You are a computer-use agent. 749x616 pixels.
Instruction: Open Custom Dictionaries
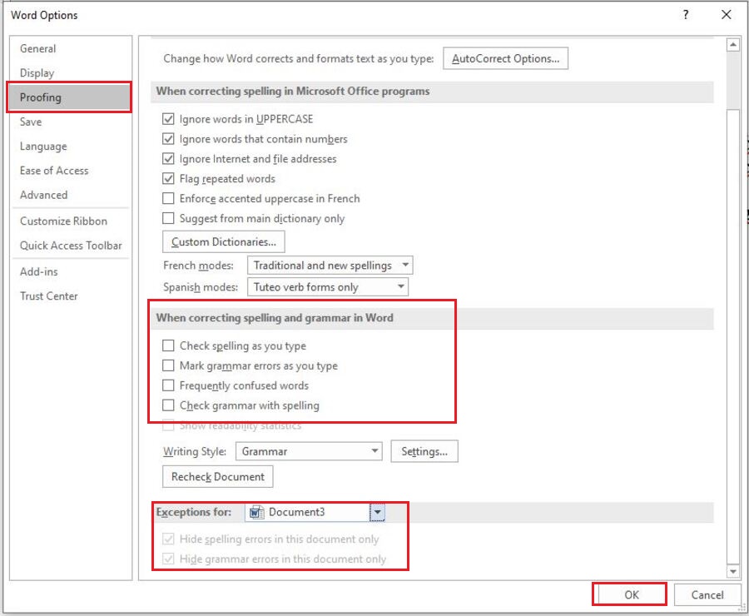[224, 241]
